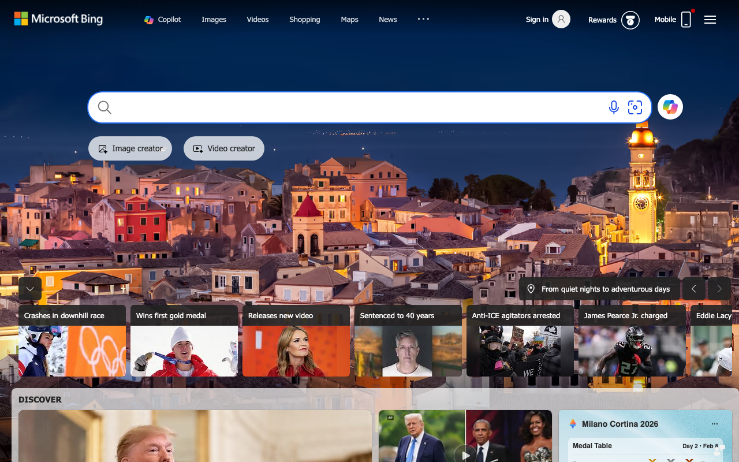Open the Bing Mobile phone icon
The image size is (739, 462).
click(685, 19)
